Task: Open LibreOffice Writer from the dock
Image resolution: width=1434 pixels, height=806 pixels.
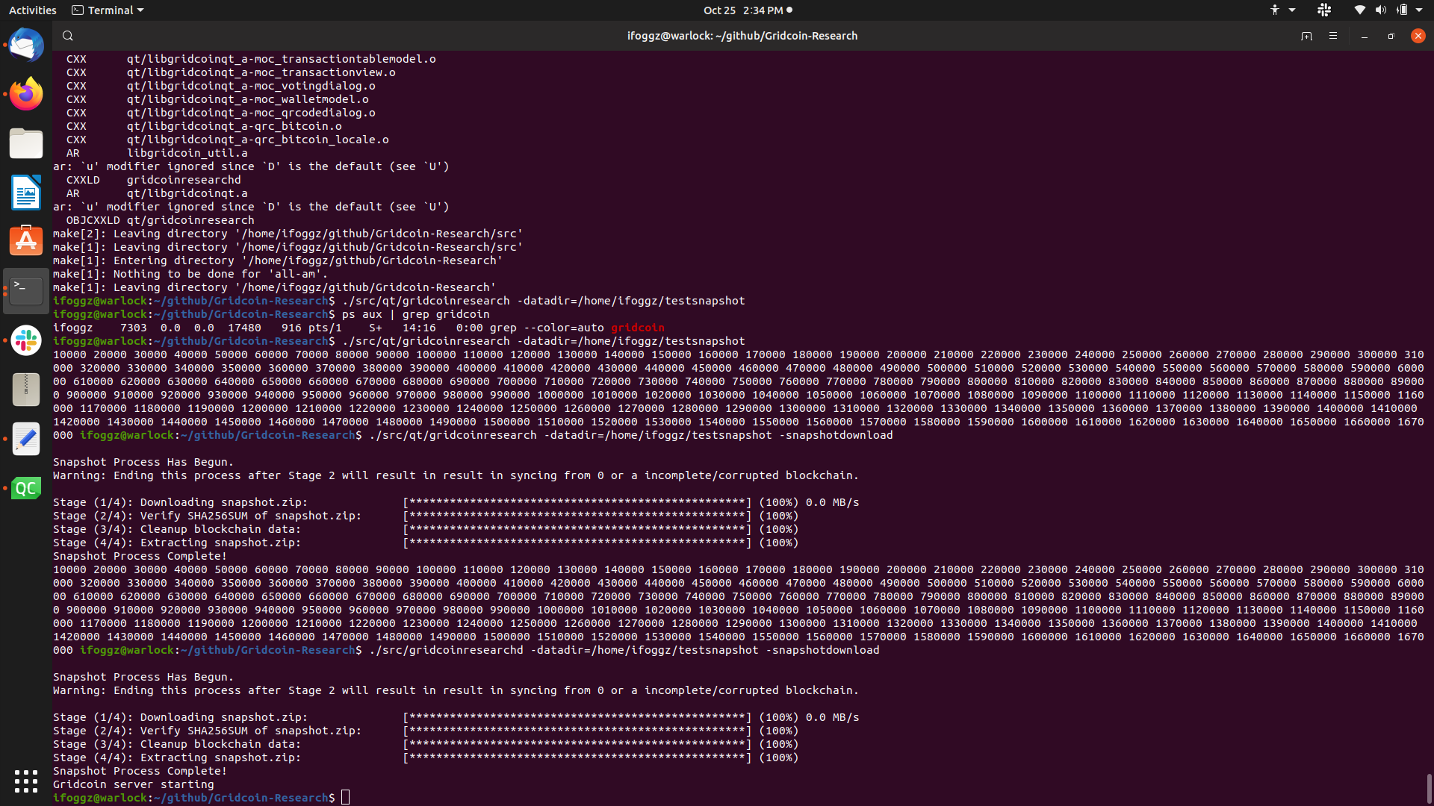Action: pos(26,193)
